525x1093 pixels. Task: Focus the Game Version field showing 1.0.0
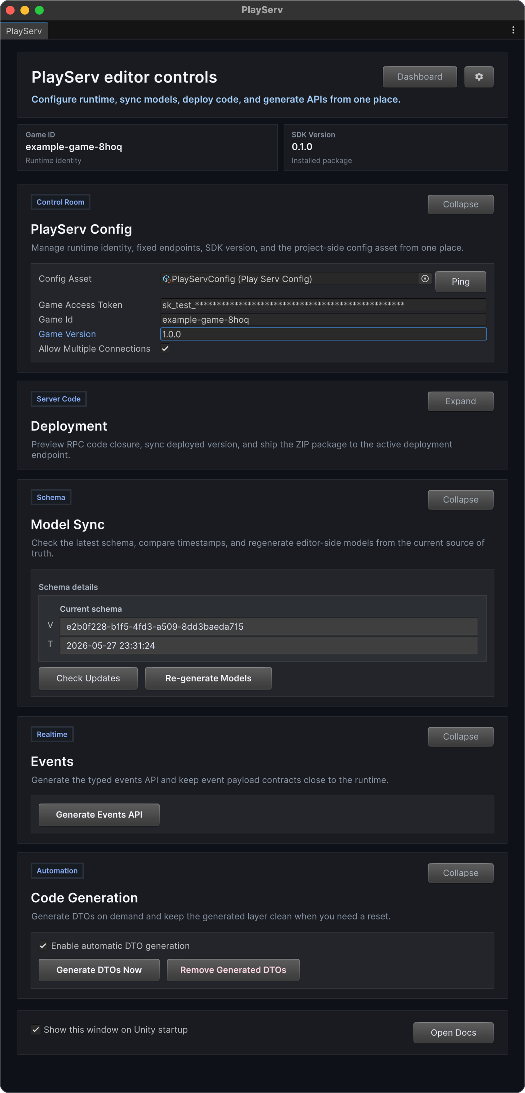coord(323,334)
